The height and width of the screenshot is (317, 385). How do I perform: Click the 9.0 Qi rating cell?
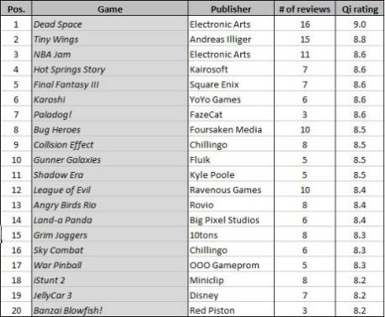tap(360, 24)
